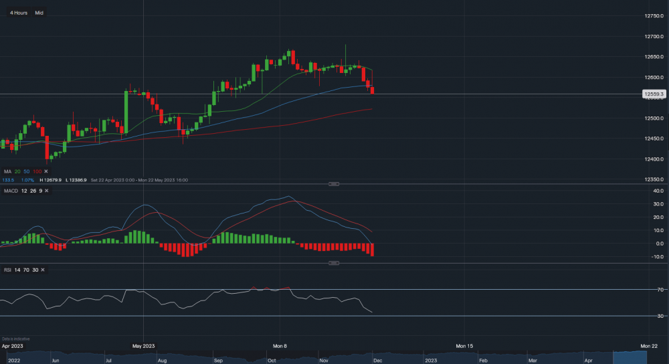
Task: Open the 4 Hours timeframe dropdown
Action: pyautogui.click(x=19, y=13)
